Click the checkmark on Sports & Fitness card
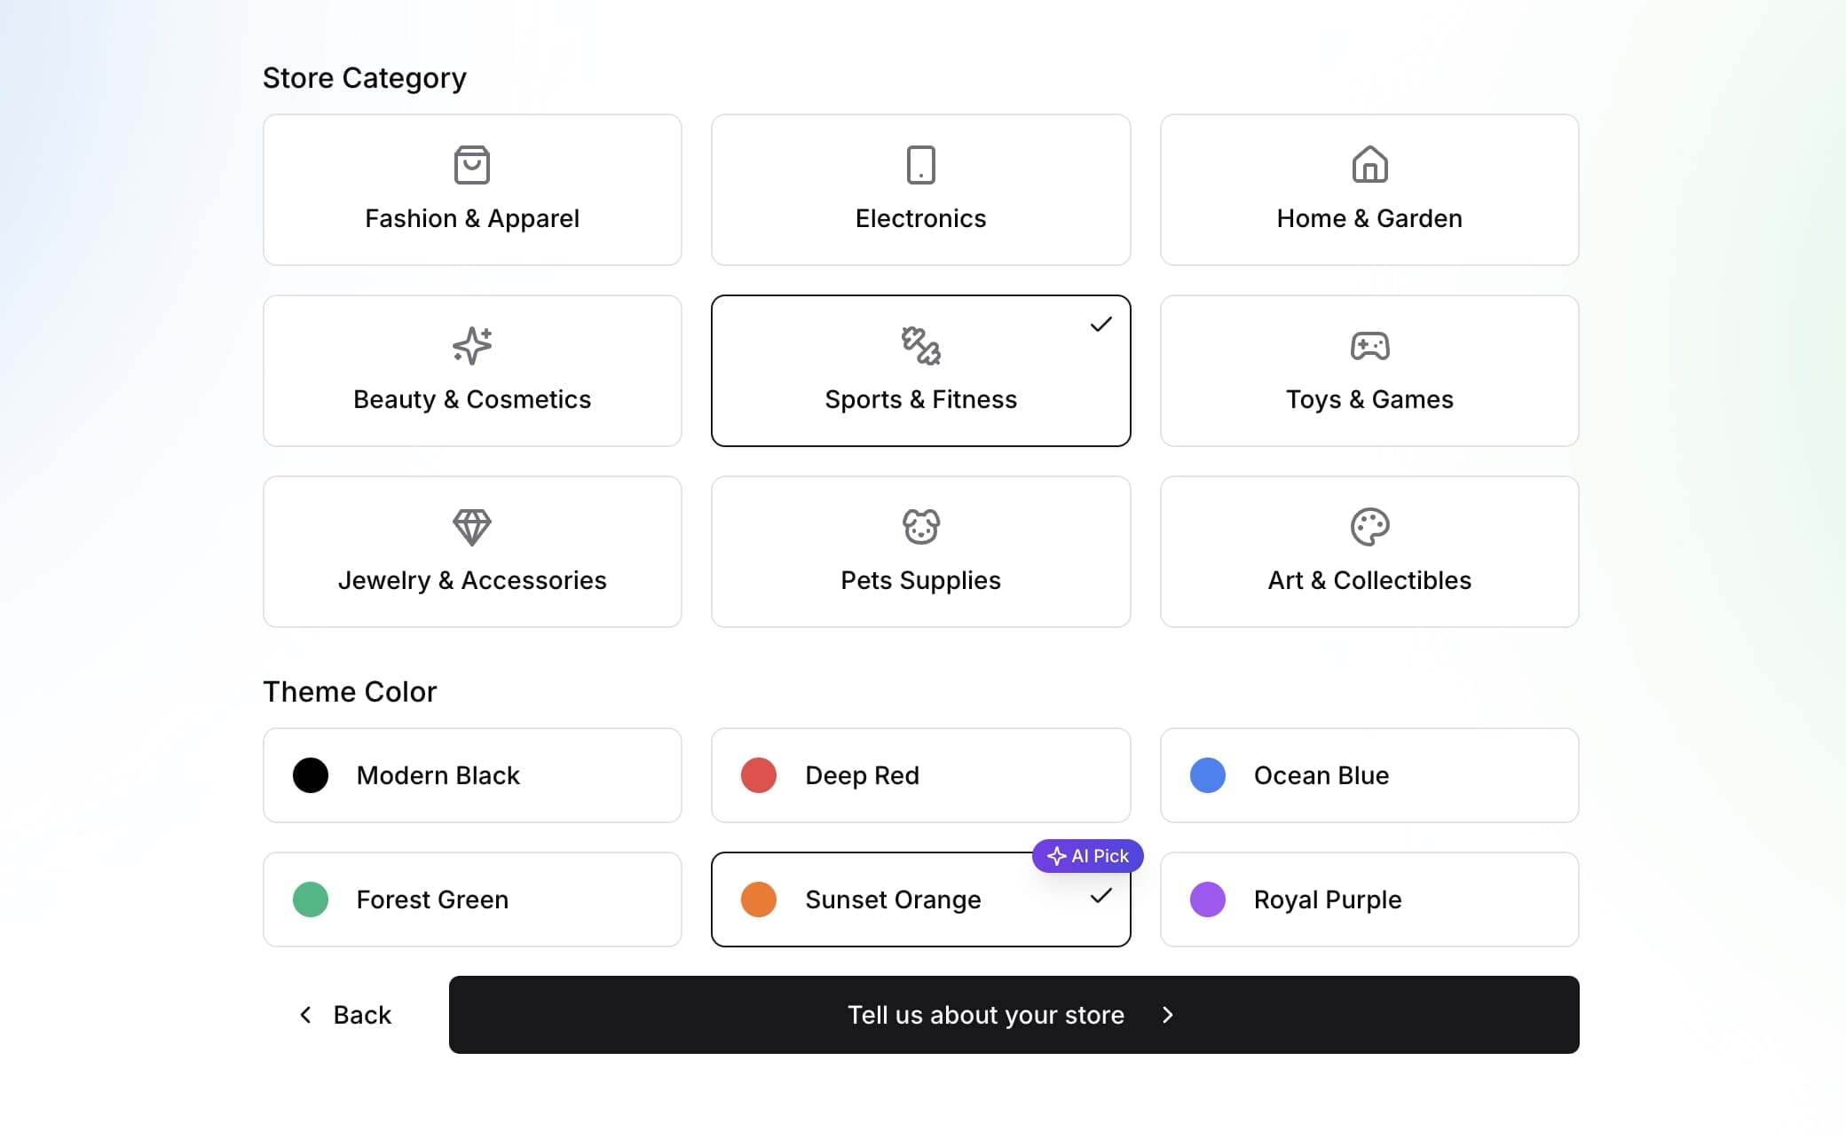 [1100, 325]
